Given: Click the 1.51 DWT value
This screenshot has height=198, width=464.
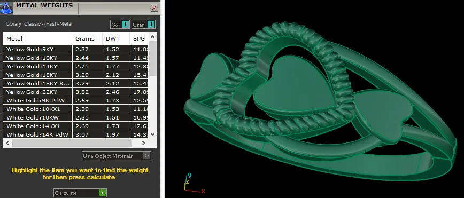Looking at the screenshot, I should click(x=112, y=118).
